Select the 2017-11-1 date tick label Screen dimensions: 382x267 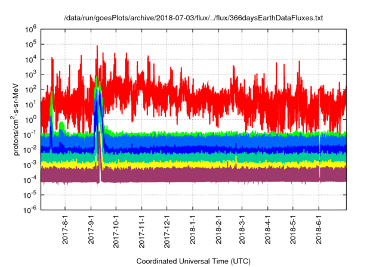(141, 231)
